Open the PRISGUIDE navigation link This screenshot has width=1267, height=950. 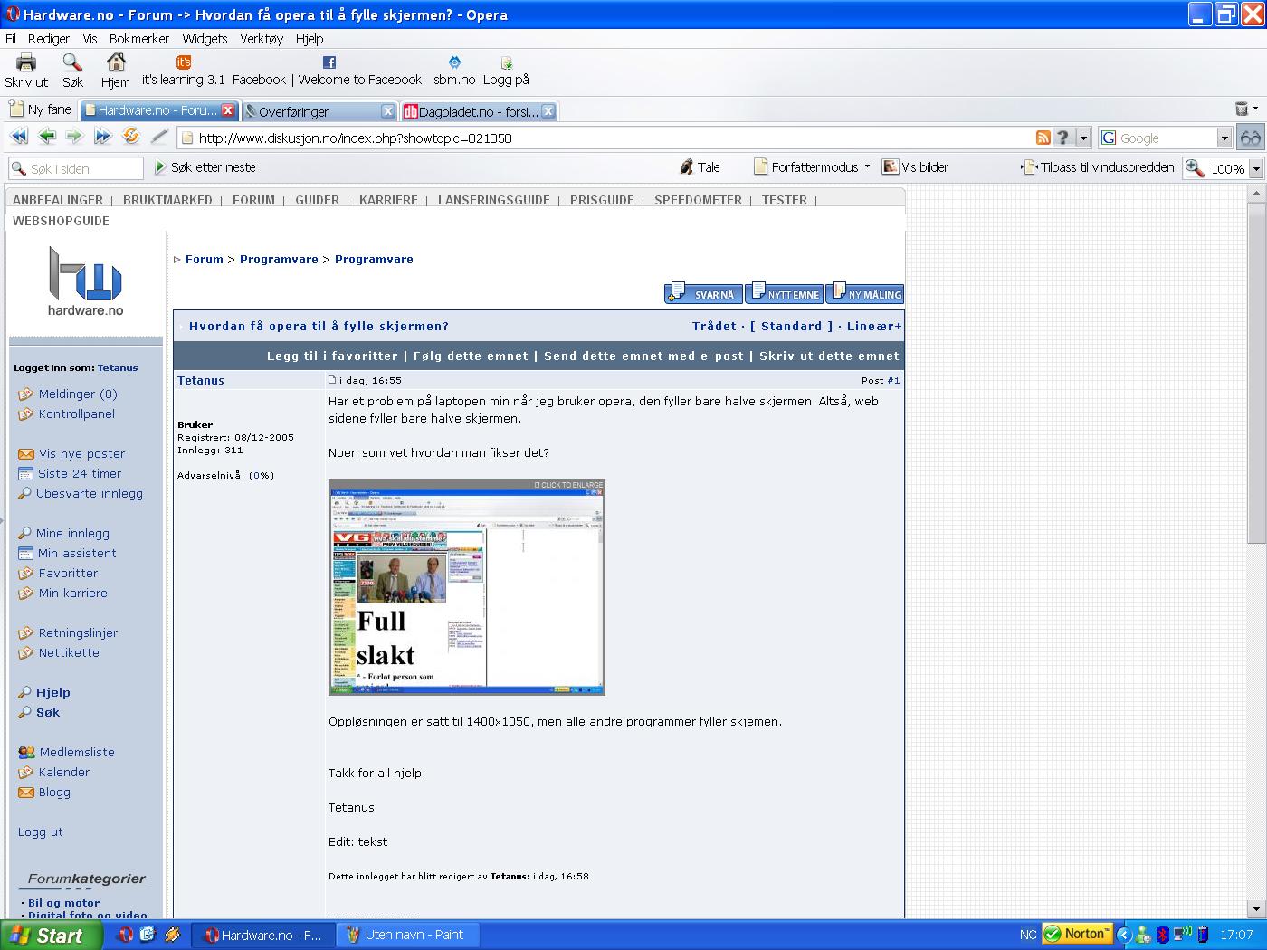tap(602, 200)
